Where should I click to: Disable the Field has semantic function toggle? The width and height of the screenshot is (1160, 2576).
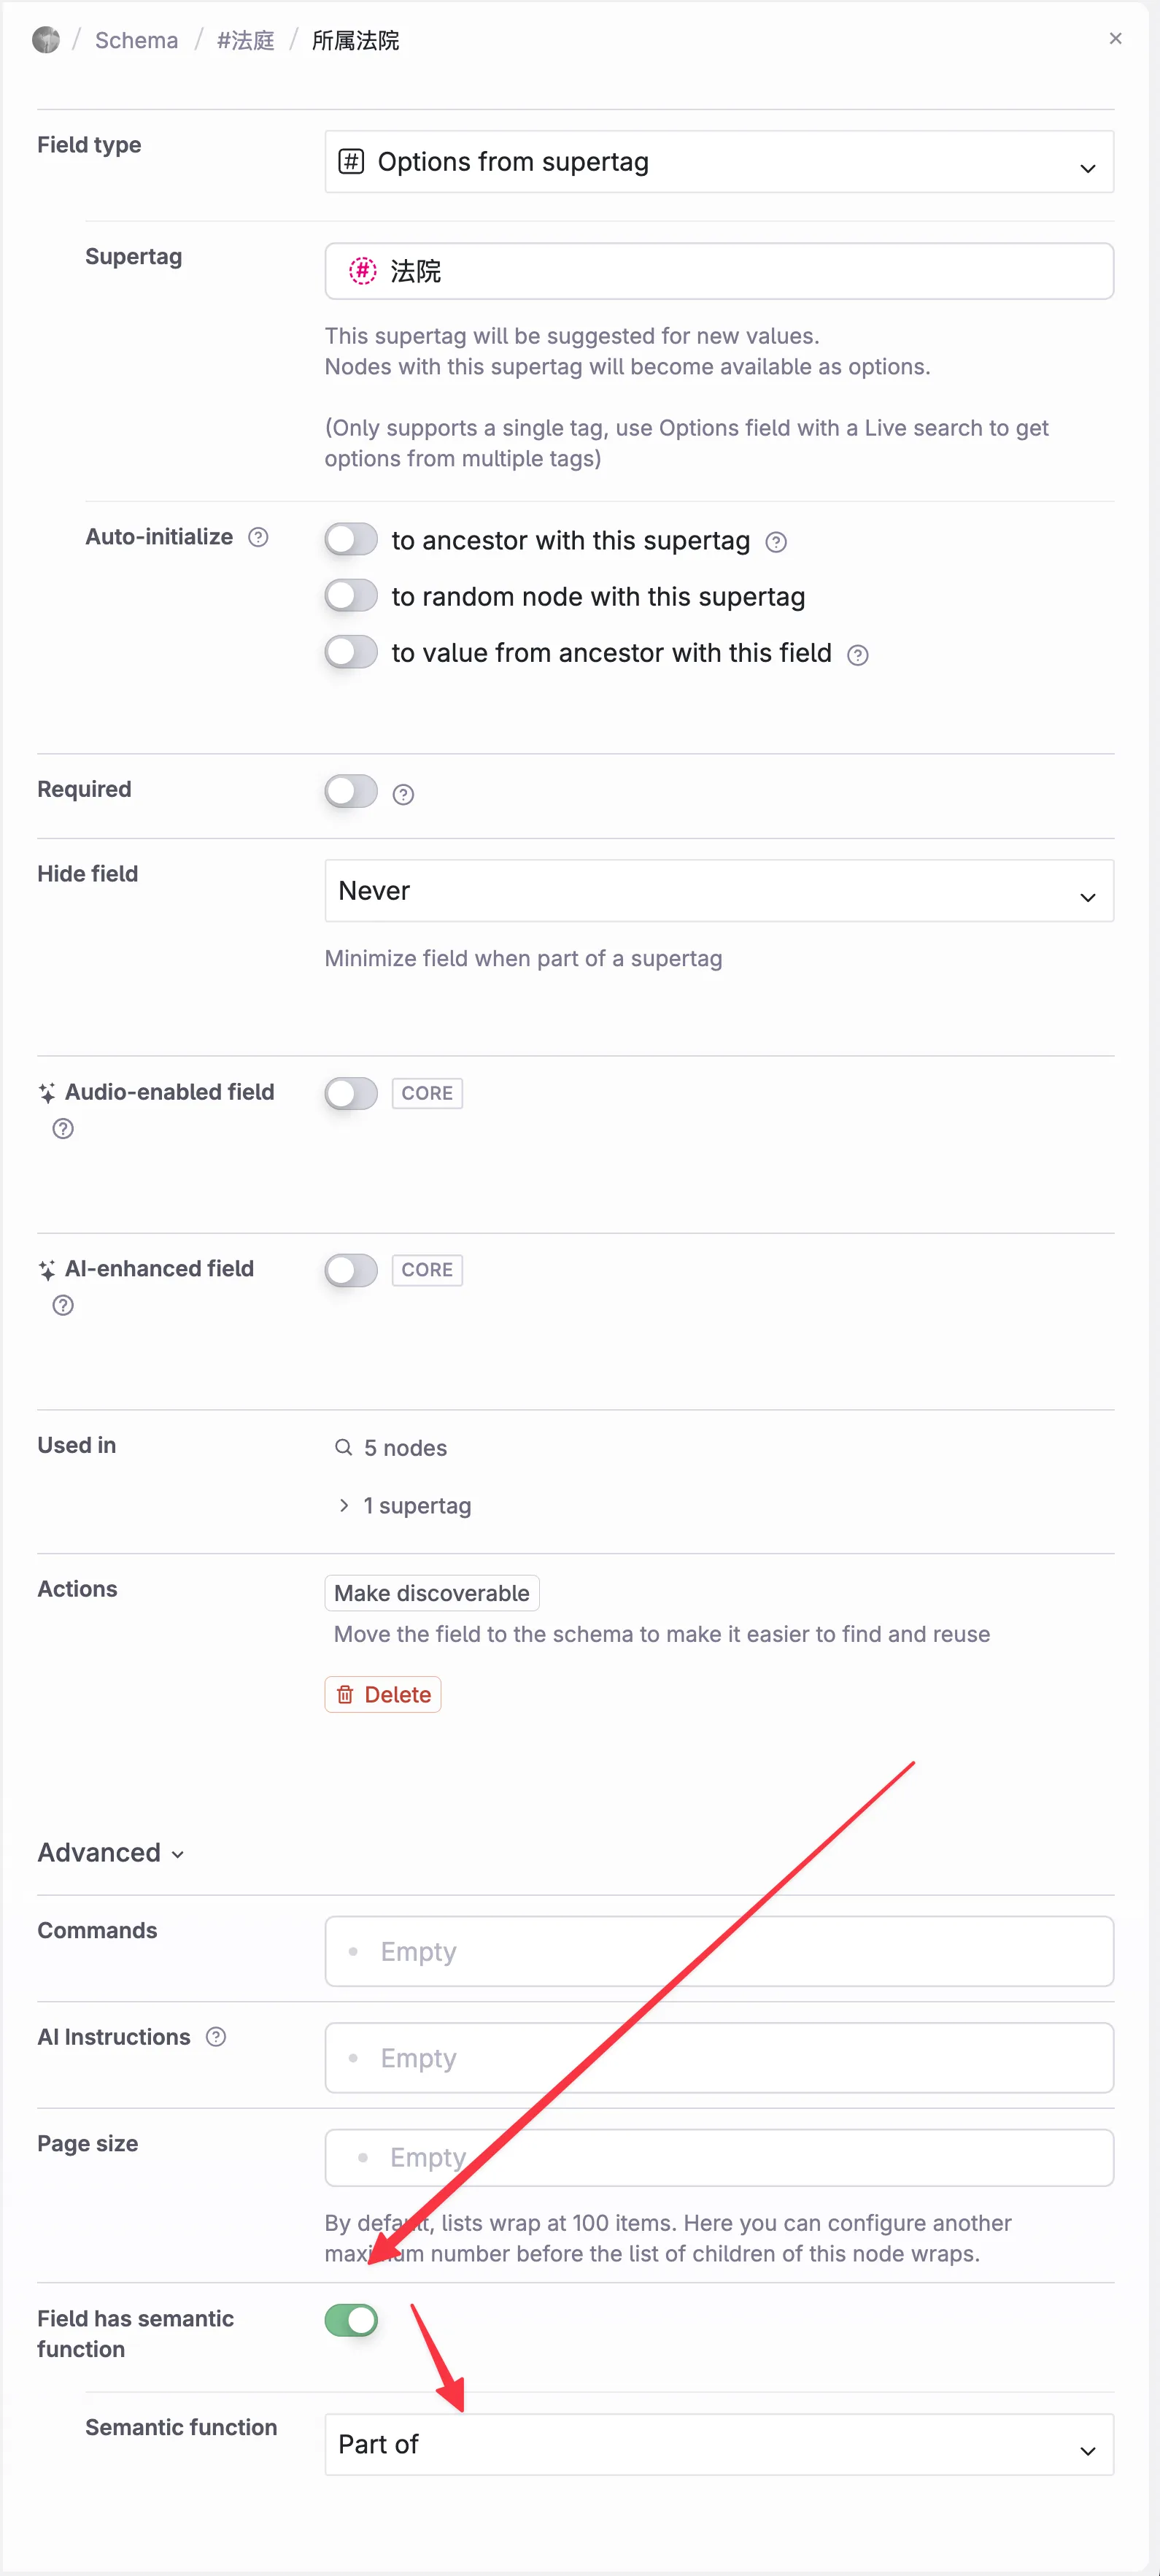pos(350,2320)
